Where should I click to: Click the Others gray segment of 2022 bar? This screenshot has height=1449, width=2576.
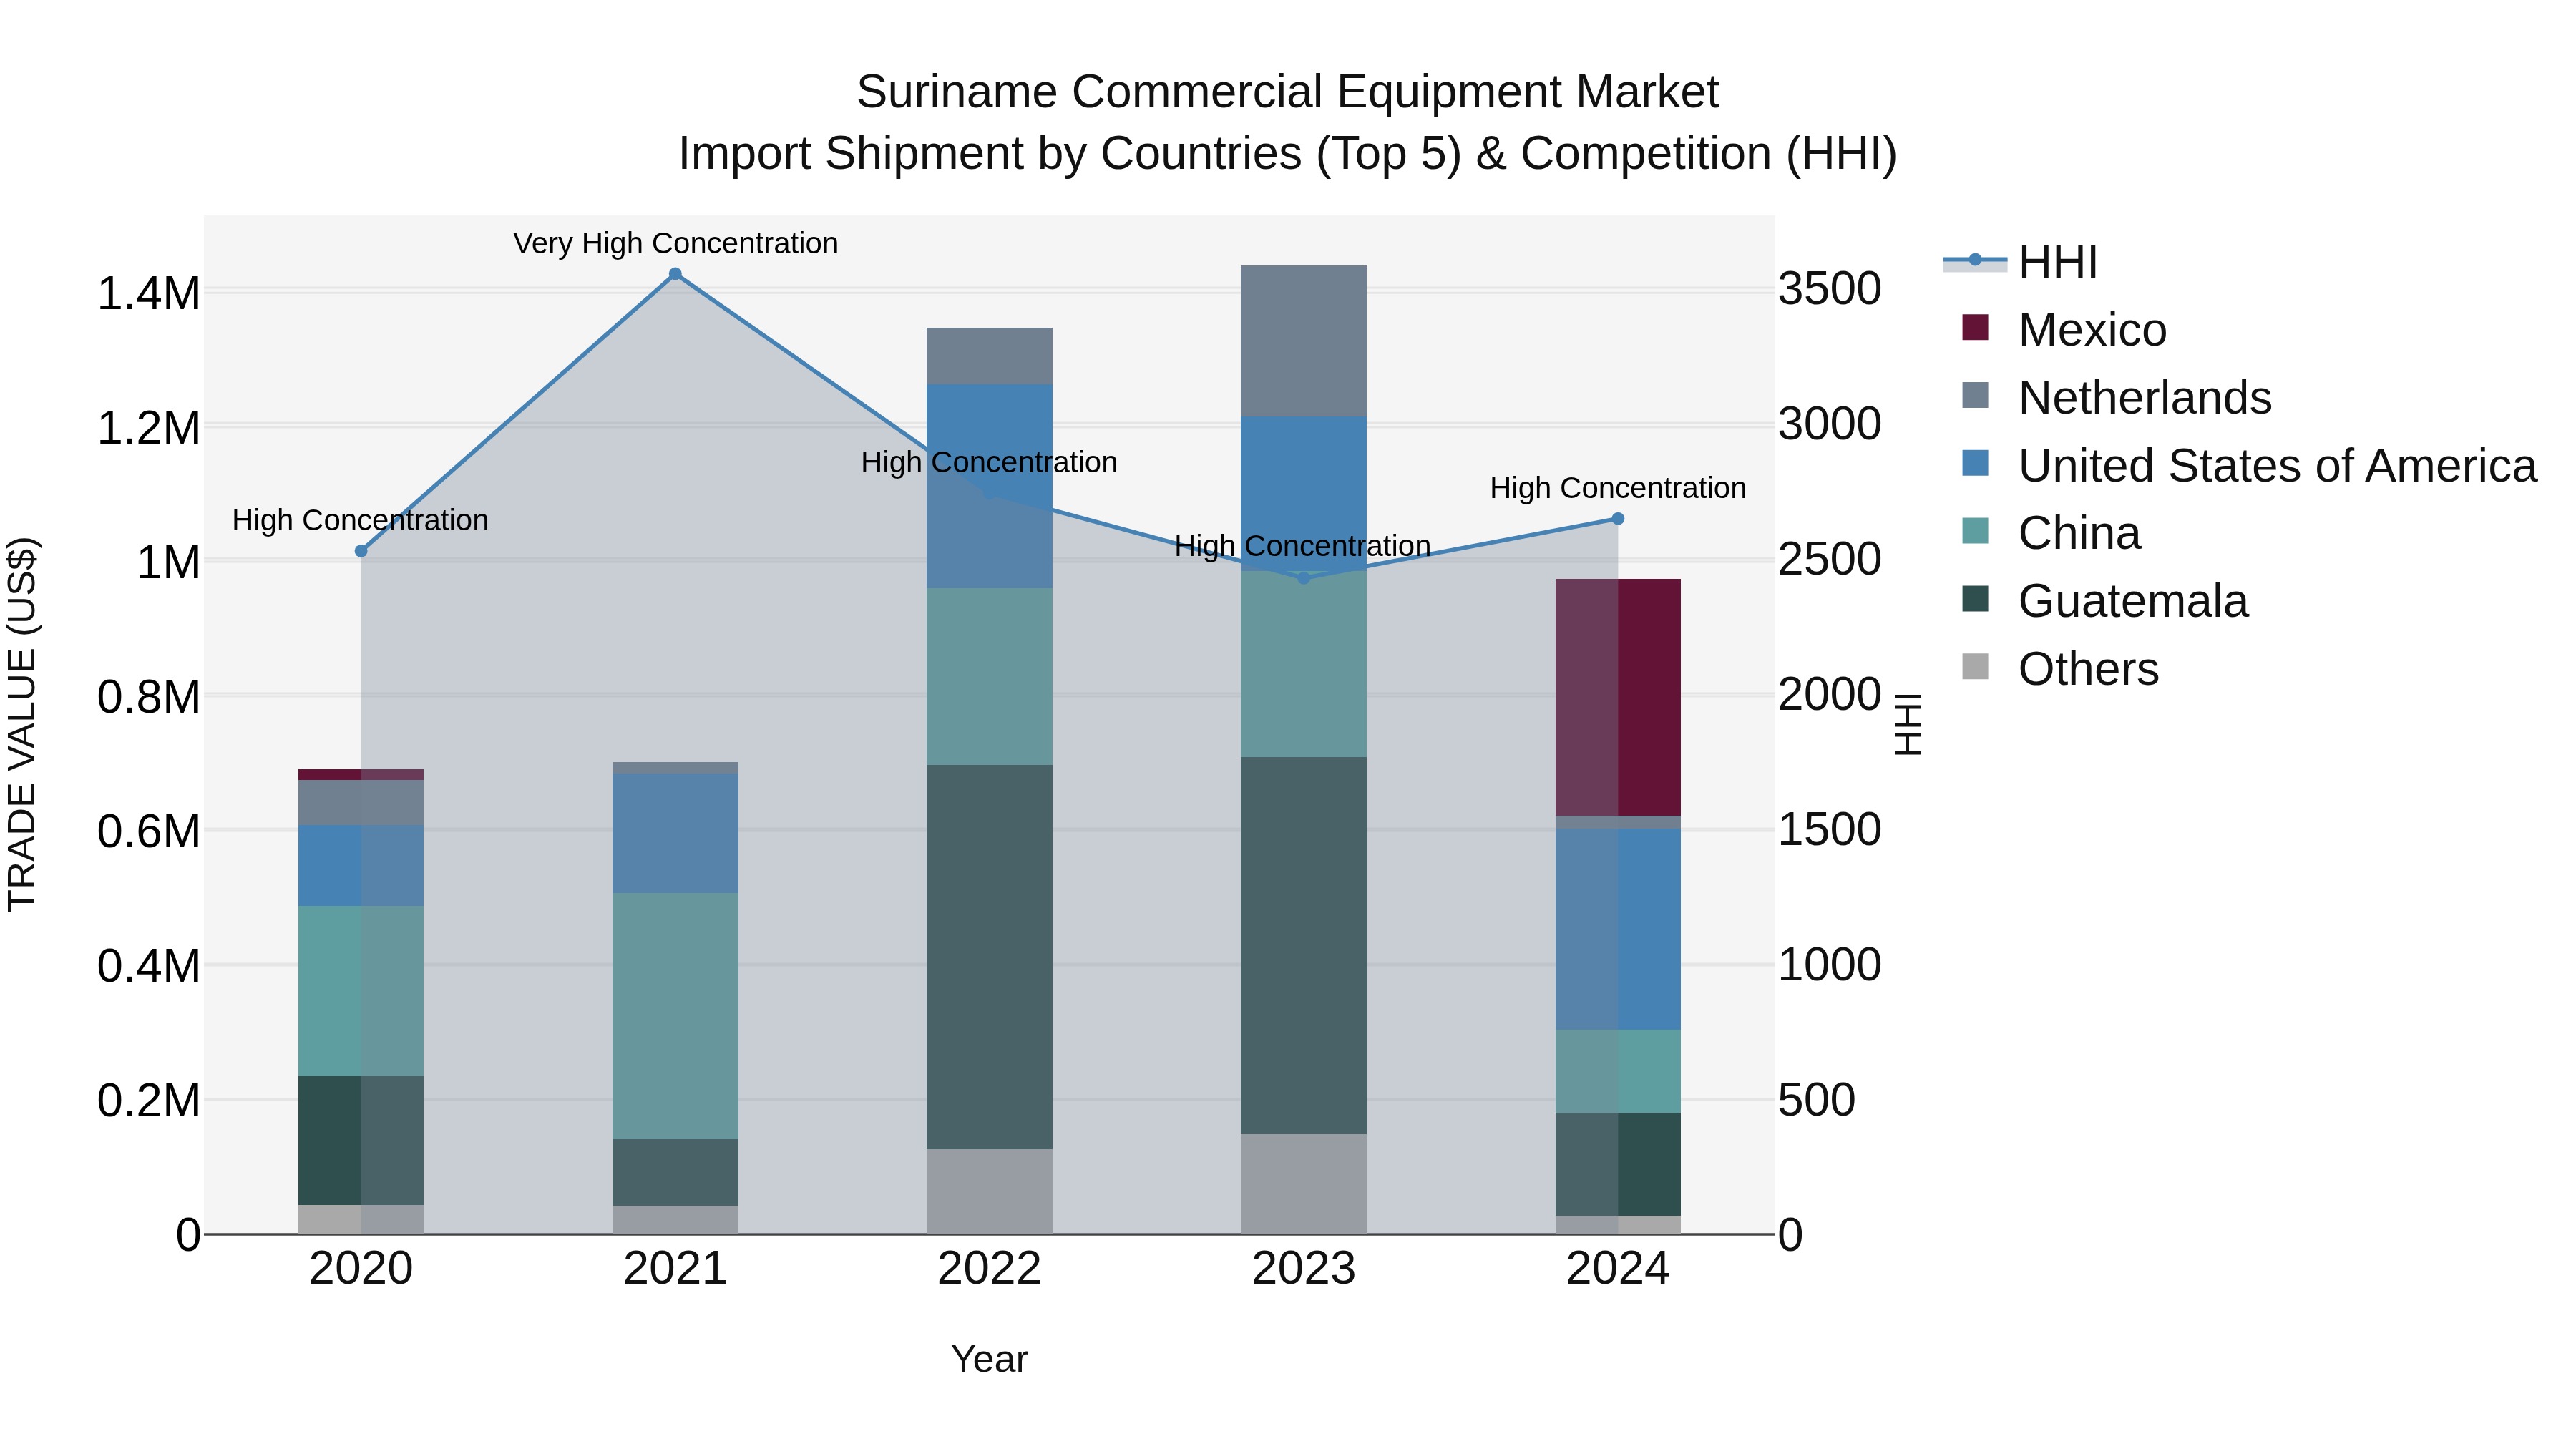point(989,1191)
